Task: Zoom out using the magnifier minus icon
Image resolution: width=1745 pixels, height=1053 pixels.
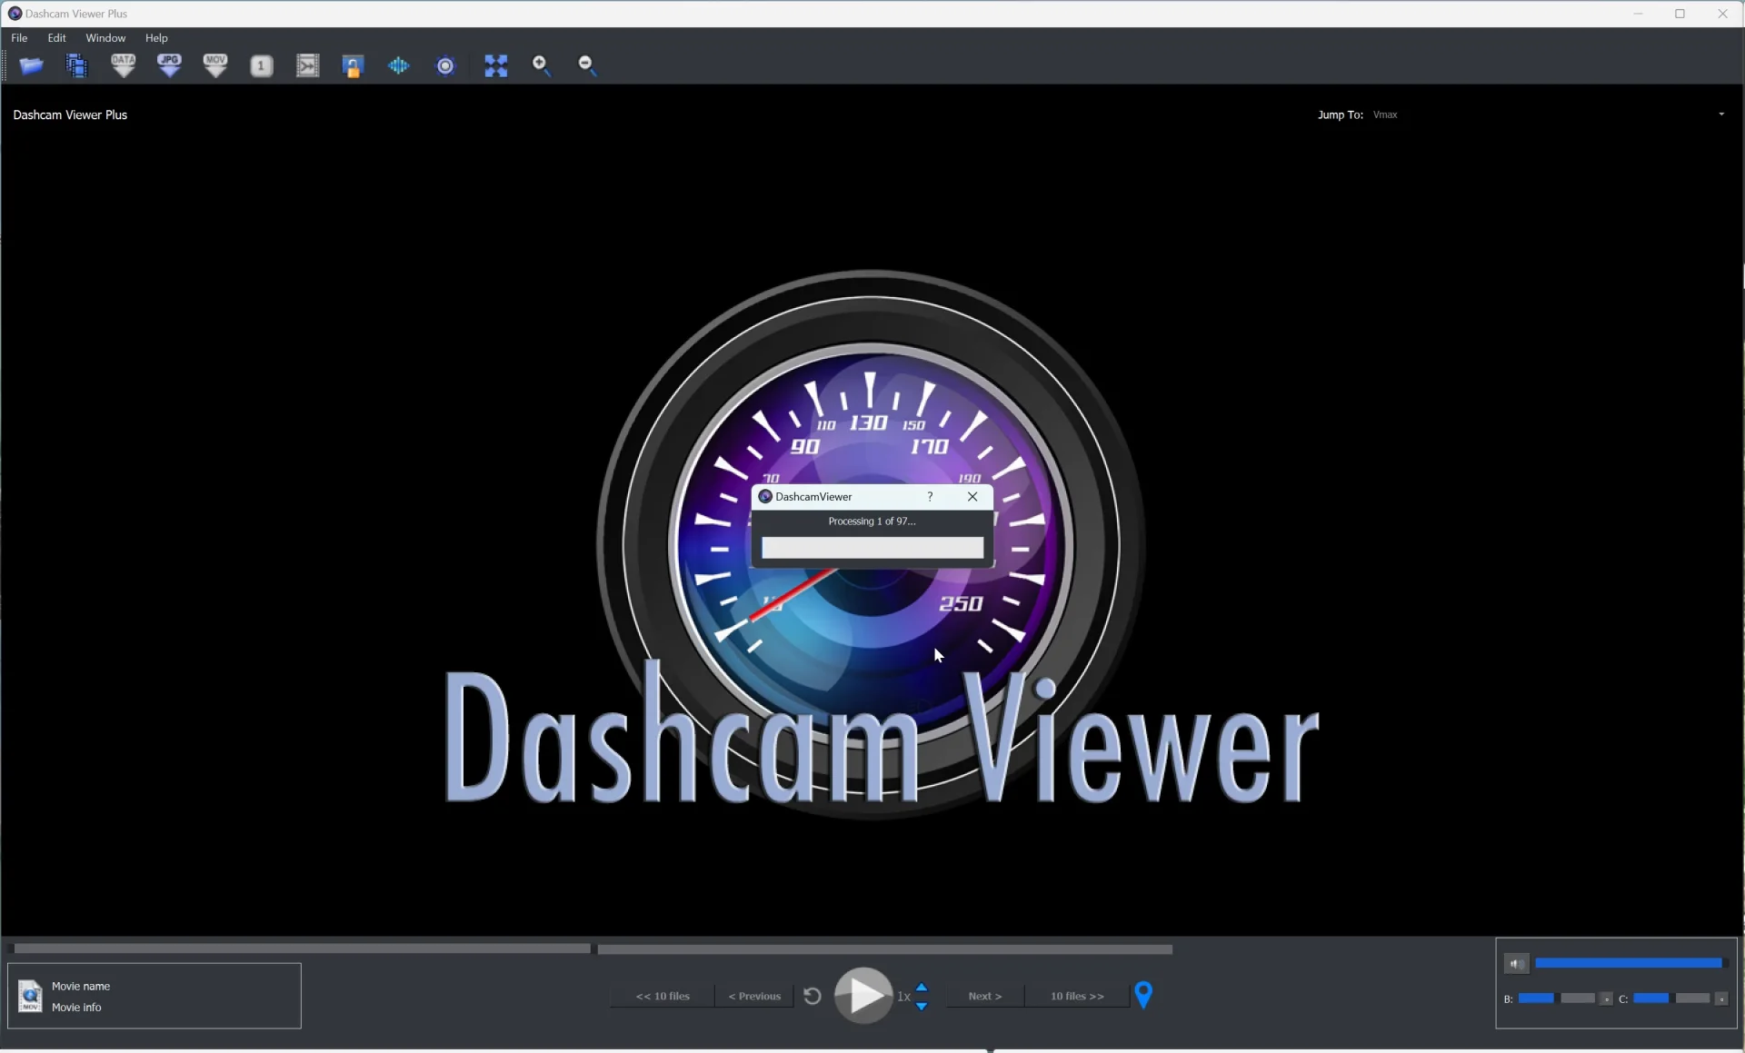Action: coord(588,65)
